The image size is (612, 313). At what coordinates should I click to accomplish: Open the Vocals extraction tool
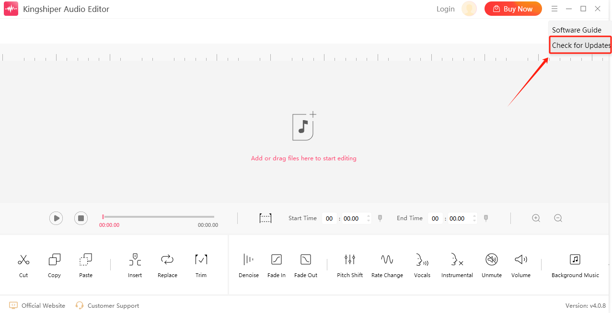[x=422, y=266]
